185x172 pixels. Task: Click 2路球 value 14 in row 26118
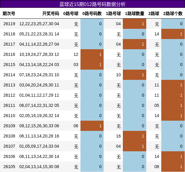coord(157,34)
